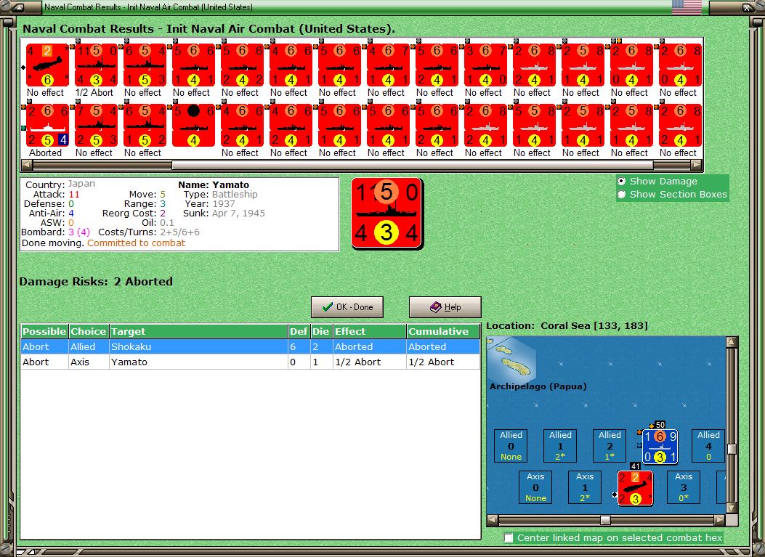Click the map's right scroll arrow
Screen dimensions: 765x557
[720, 520]
